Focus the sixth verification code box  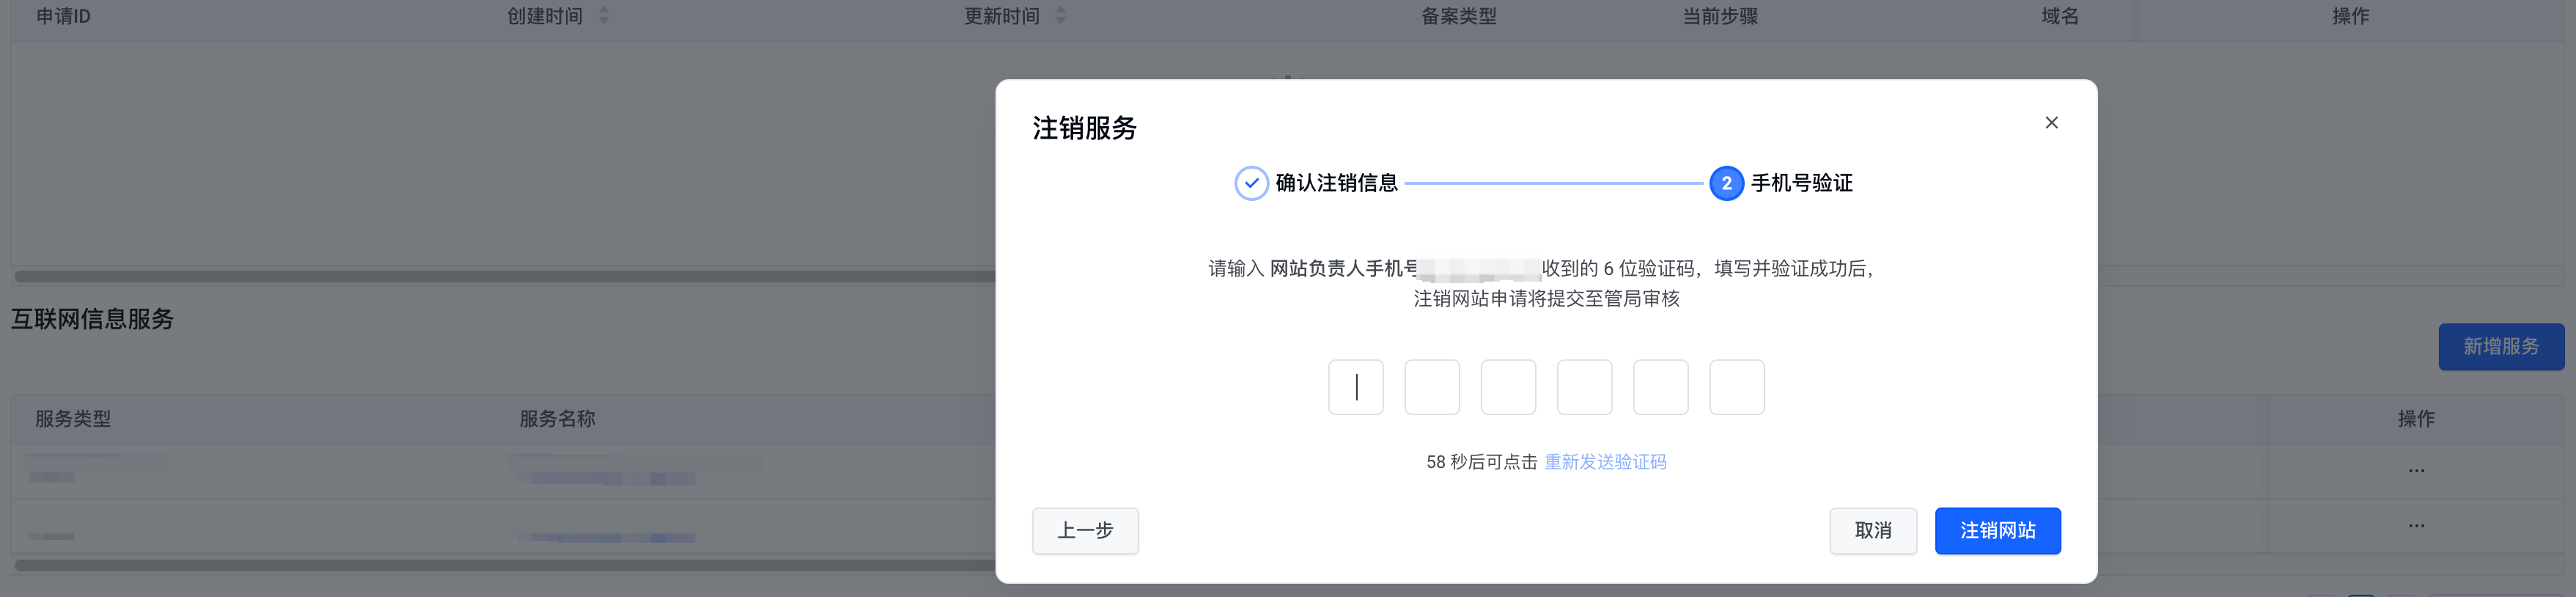coord(1737,387)
